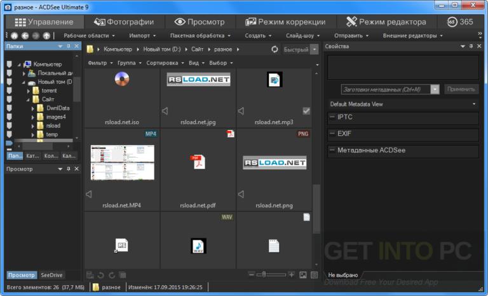Image resolution: width=488 pixels, height=296 pixels.
Task: Switch to Просмотр mode tab
Action: pos(200,22)
